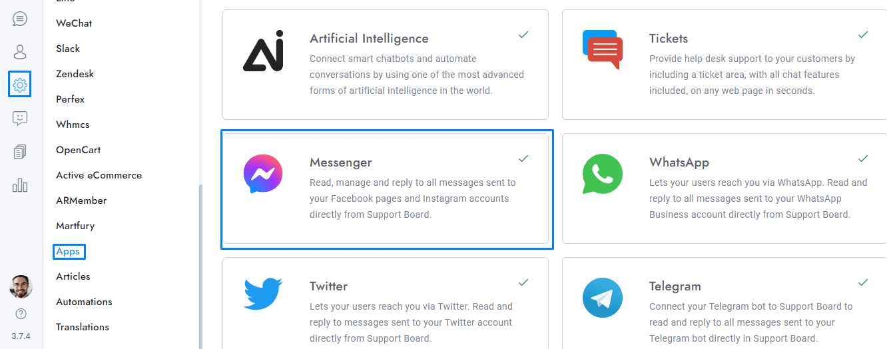This screenshot has width=887, height=349.
Task: Toggle the Artificial Intelligence app checkmark
Action: coord(523,35)
